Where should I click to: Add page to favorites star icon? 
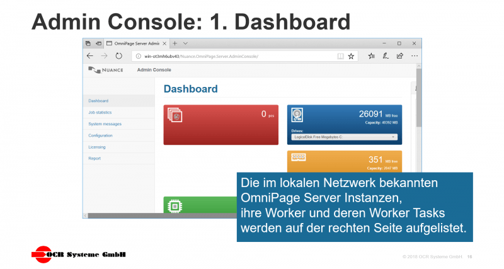pyautogui.click(x=351, y=56)
